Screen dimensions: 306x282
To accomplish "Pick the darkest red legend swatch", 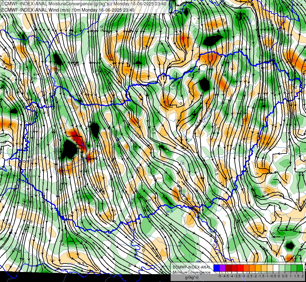I will 228,268.
